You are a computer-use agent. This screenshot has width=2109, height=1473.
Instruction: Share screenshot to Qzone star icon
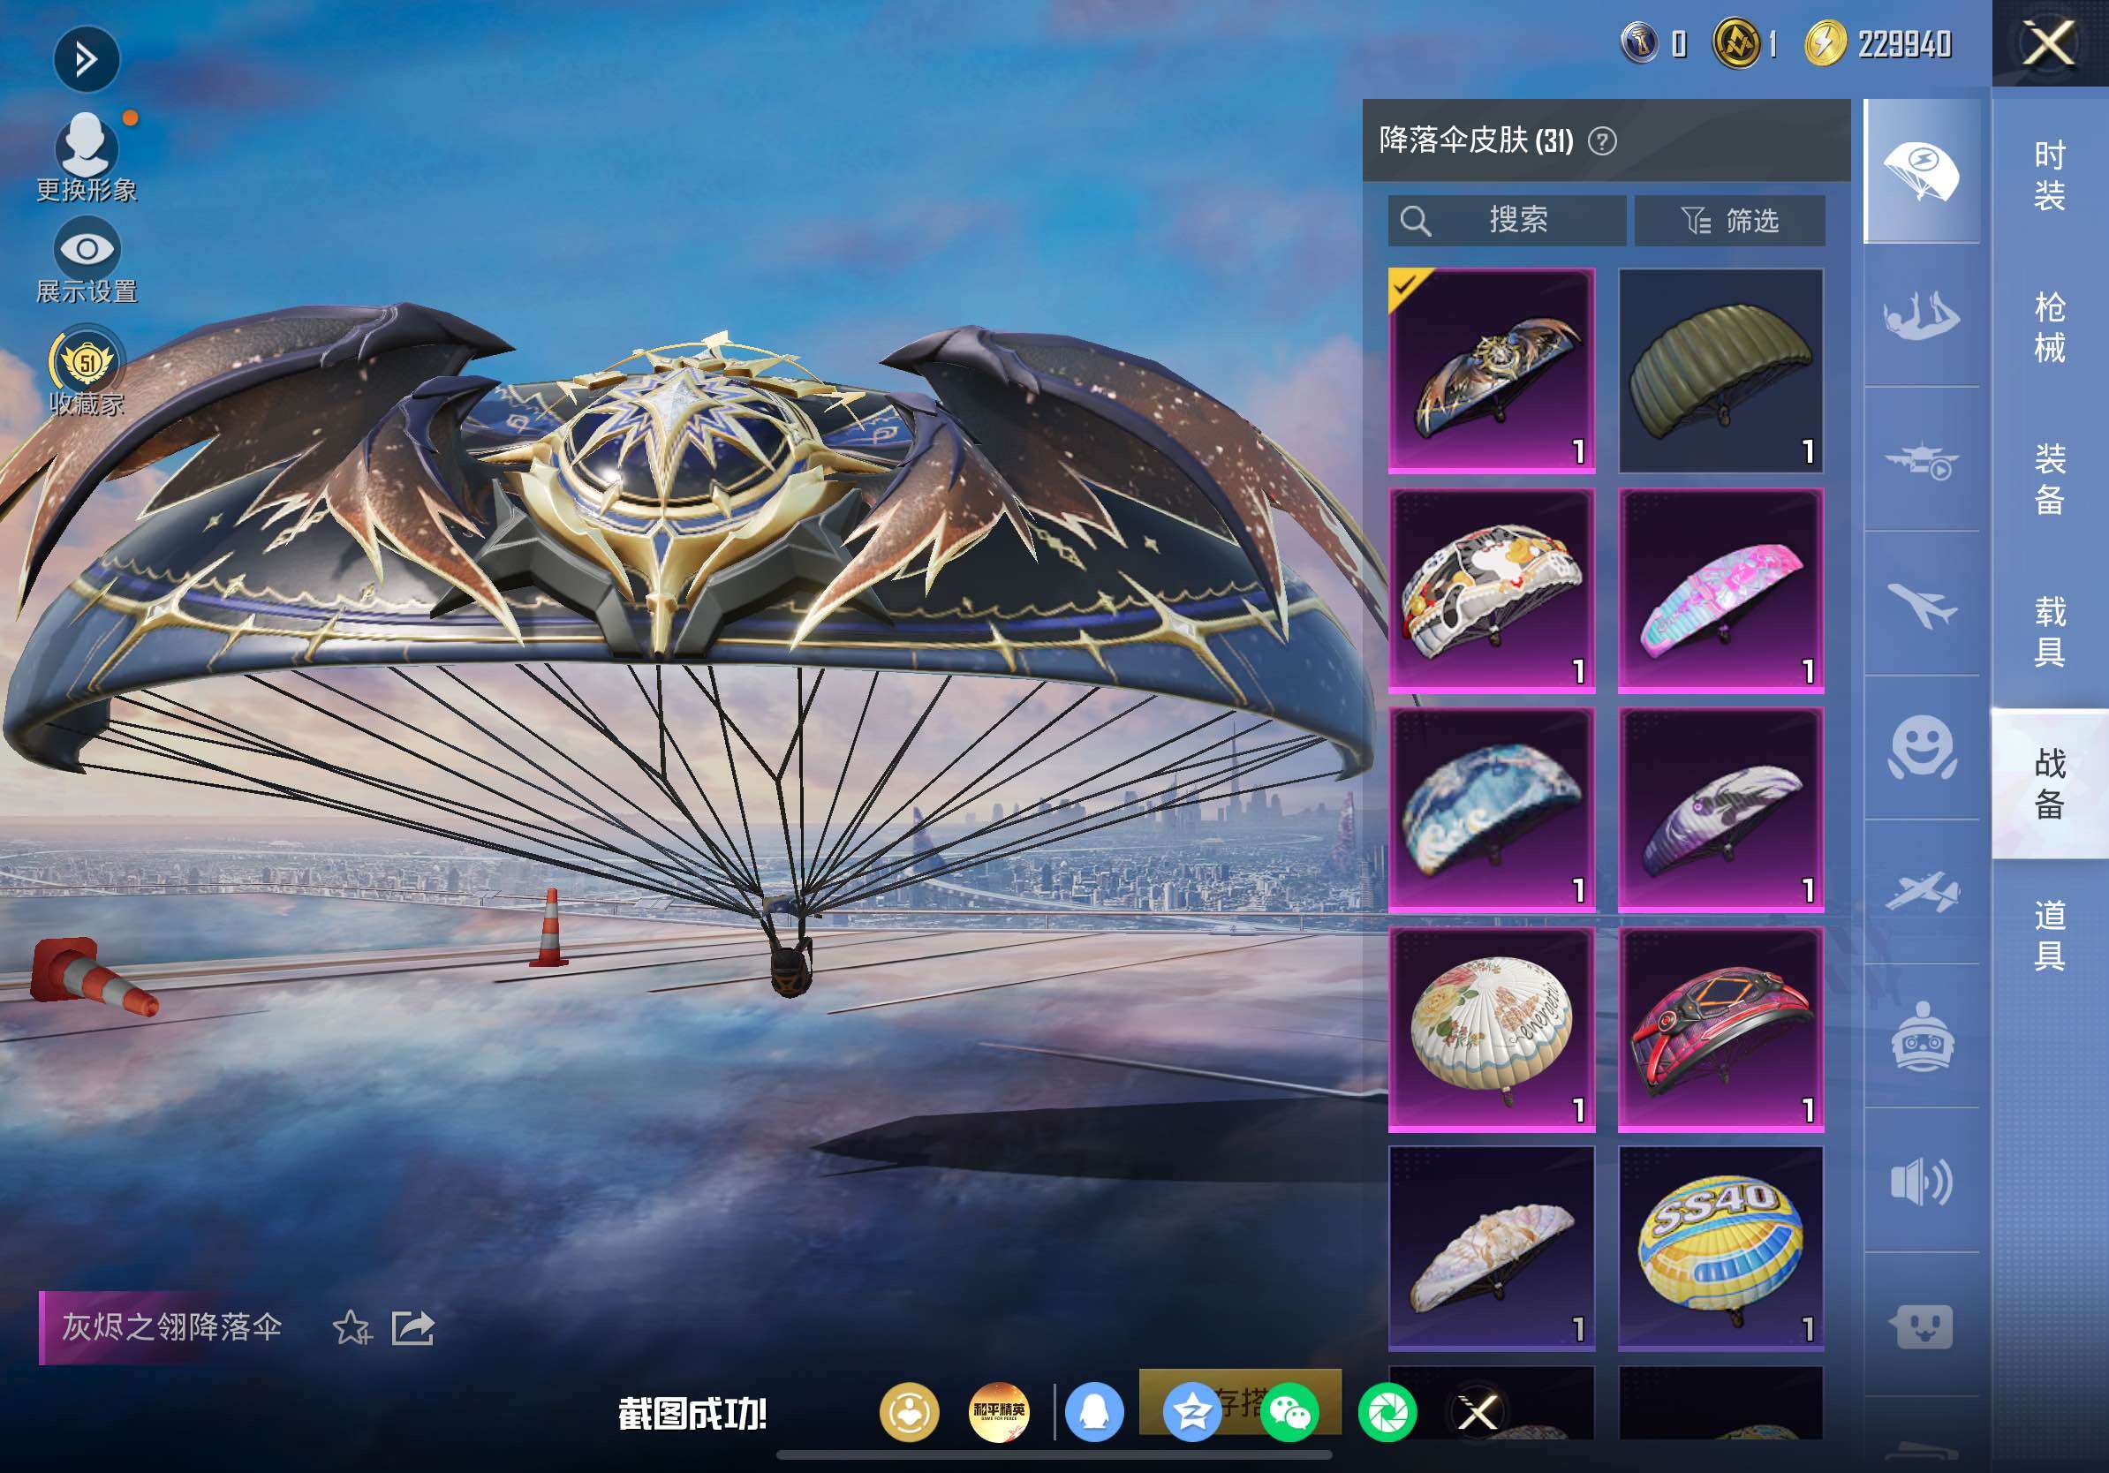(1191, 1412)
